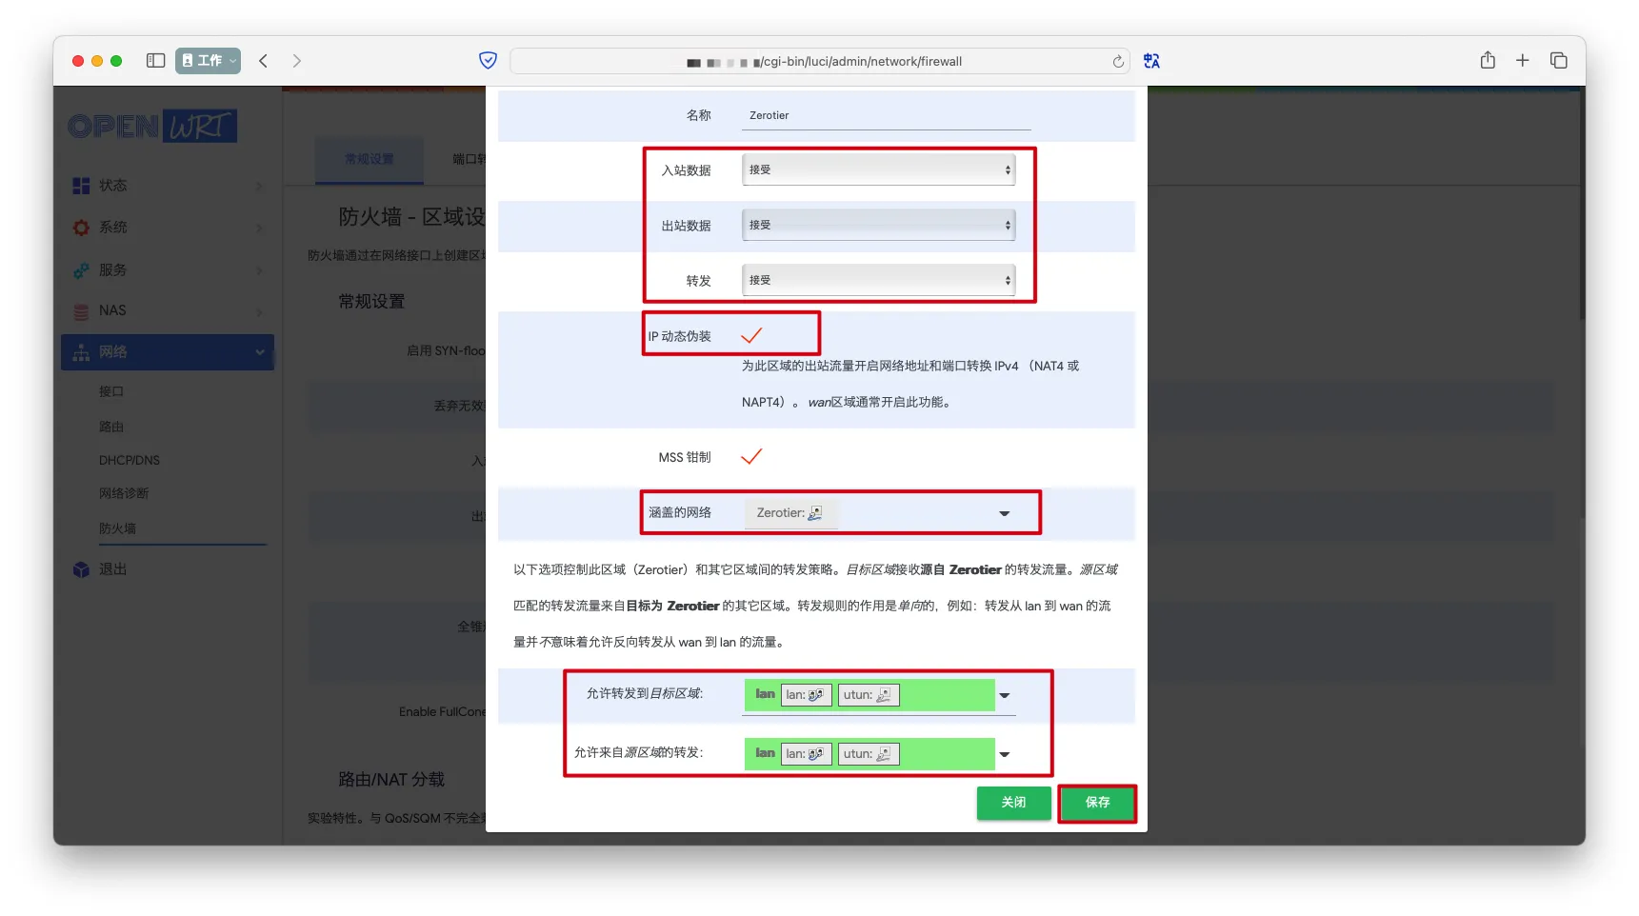
Task: Expand the 涵盖的网络 dropdown arrow
Action: point(1004,513)
